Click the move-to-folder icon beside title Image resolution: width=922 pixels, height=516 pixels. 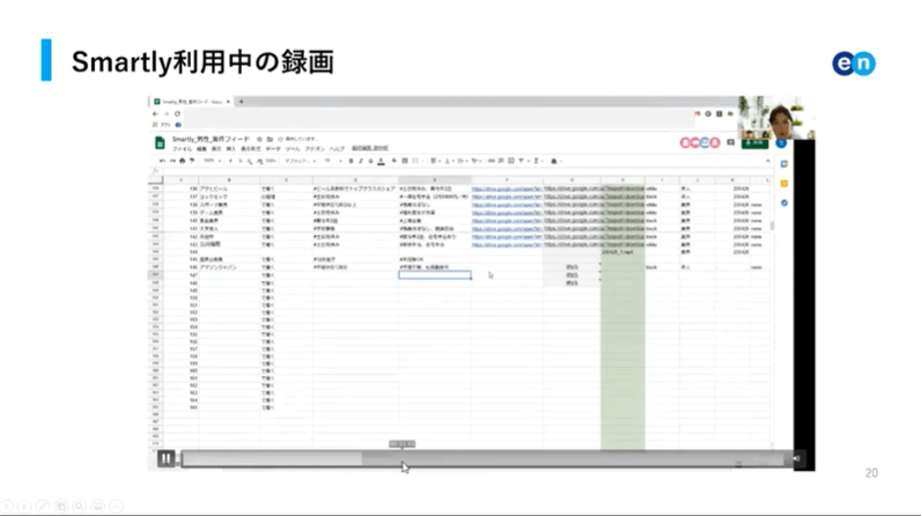click(269, 139)
